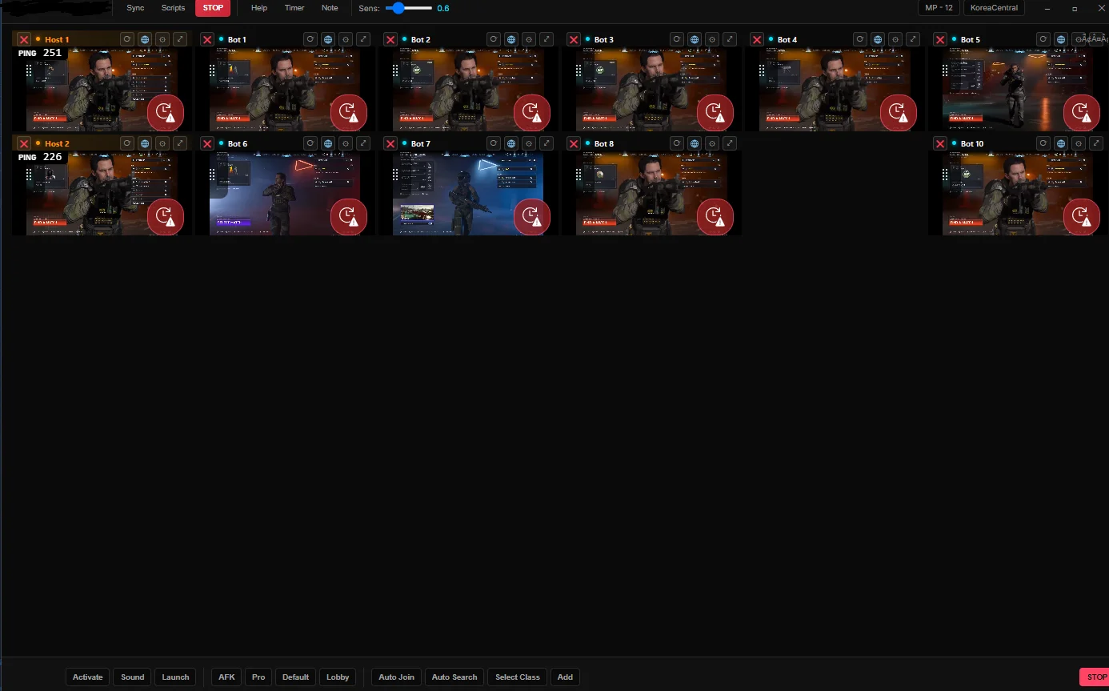Image resolution: width=1109 pixels, height=691 pixels.
Task: Click the Add button
Action: (x=565, y=677)
